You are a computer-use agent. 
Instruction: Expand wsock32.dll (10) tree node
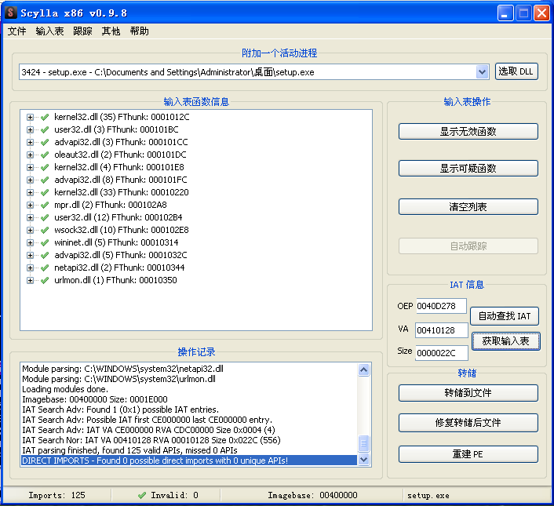[x=30, y=230]
